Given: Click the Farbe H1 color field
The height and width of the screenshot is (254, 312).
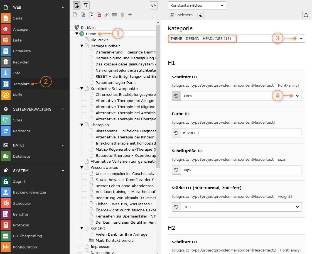Looking at the screenshot, I should [240, 133].
